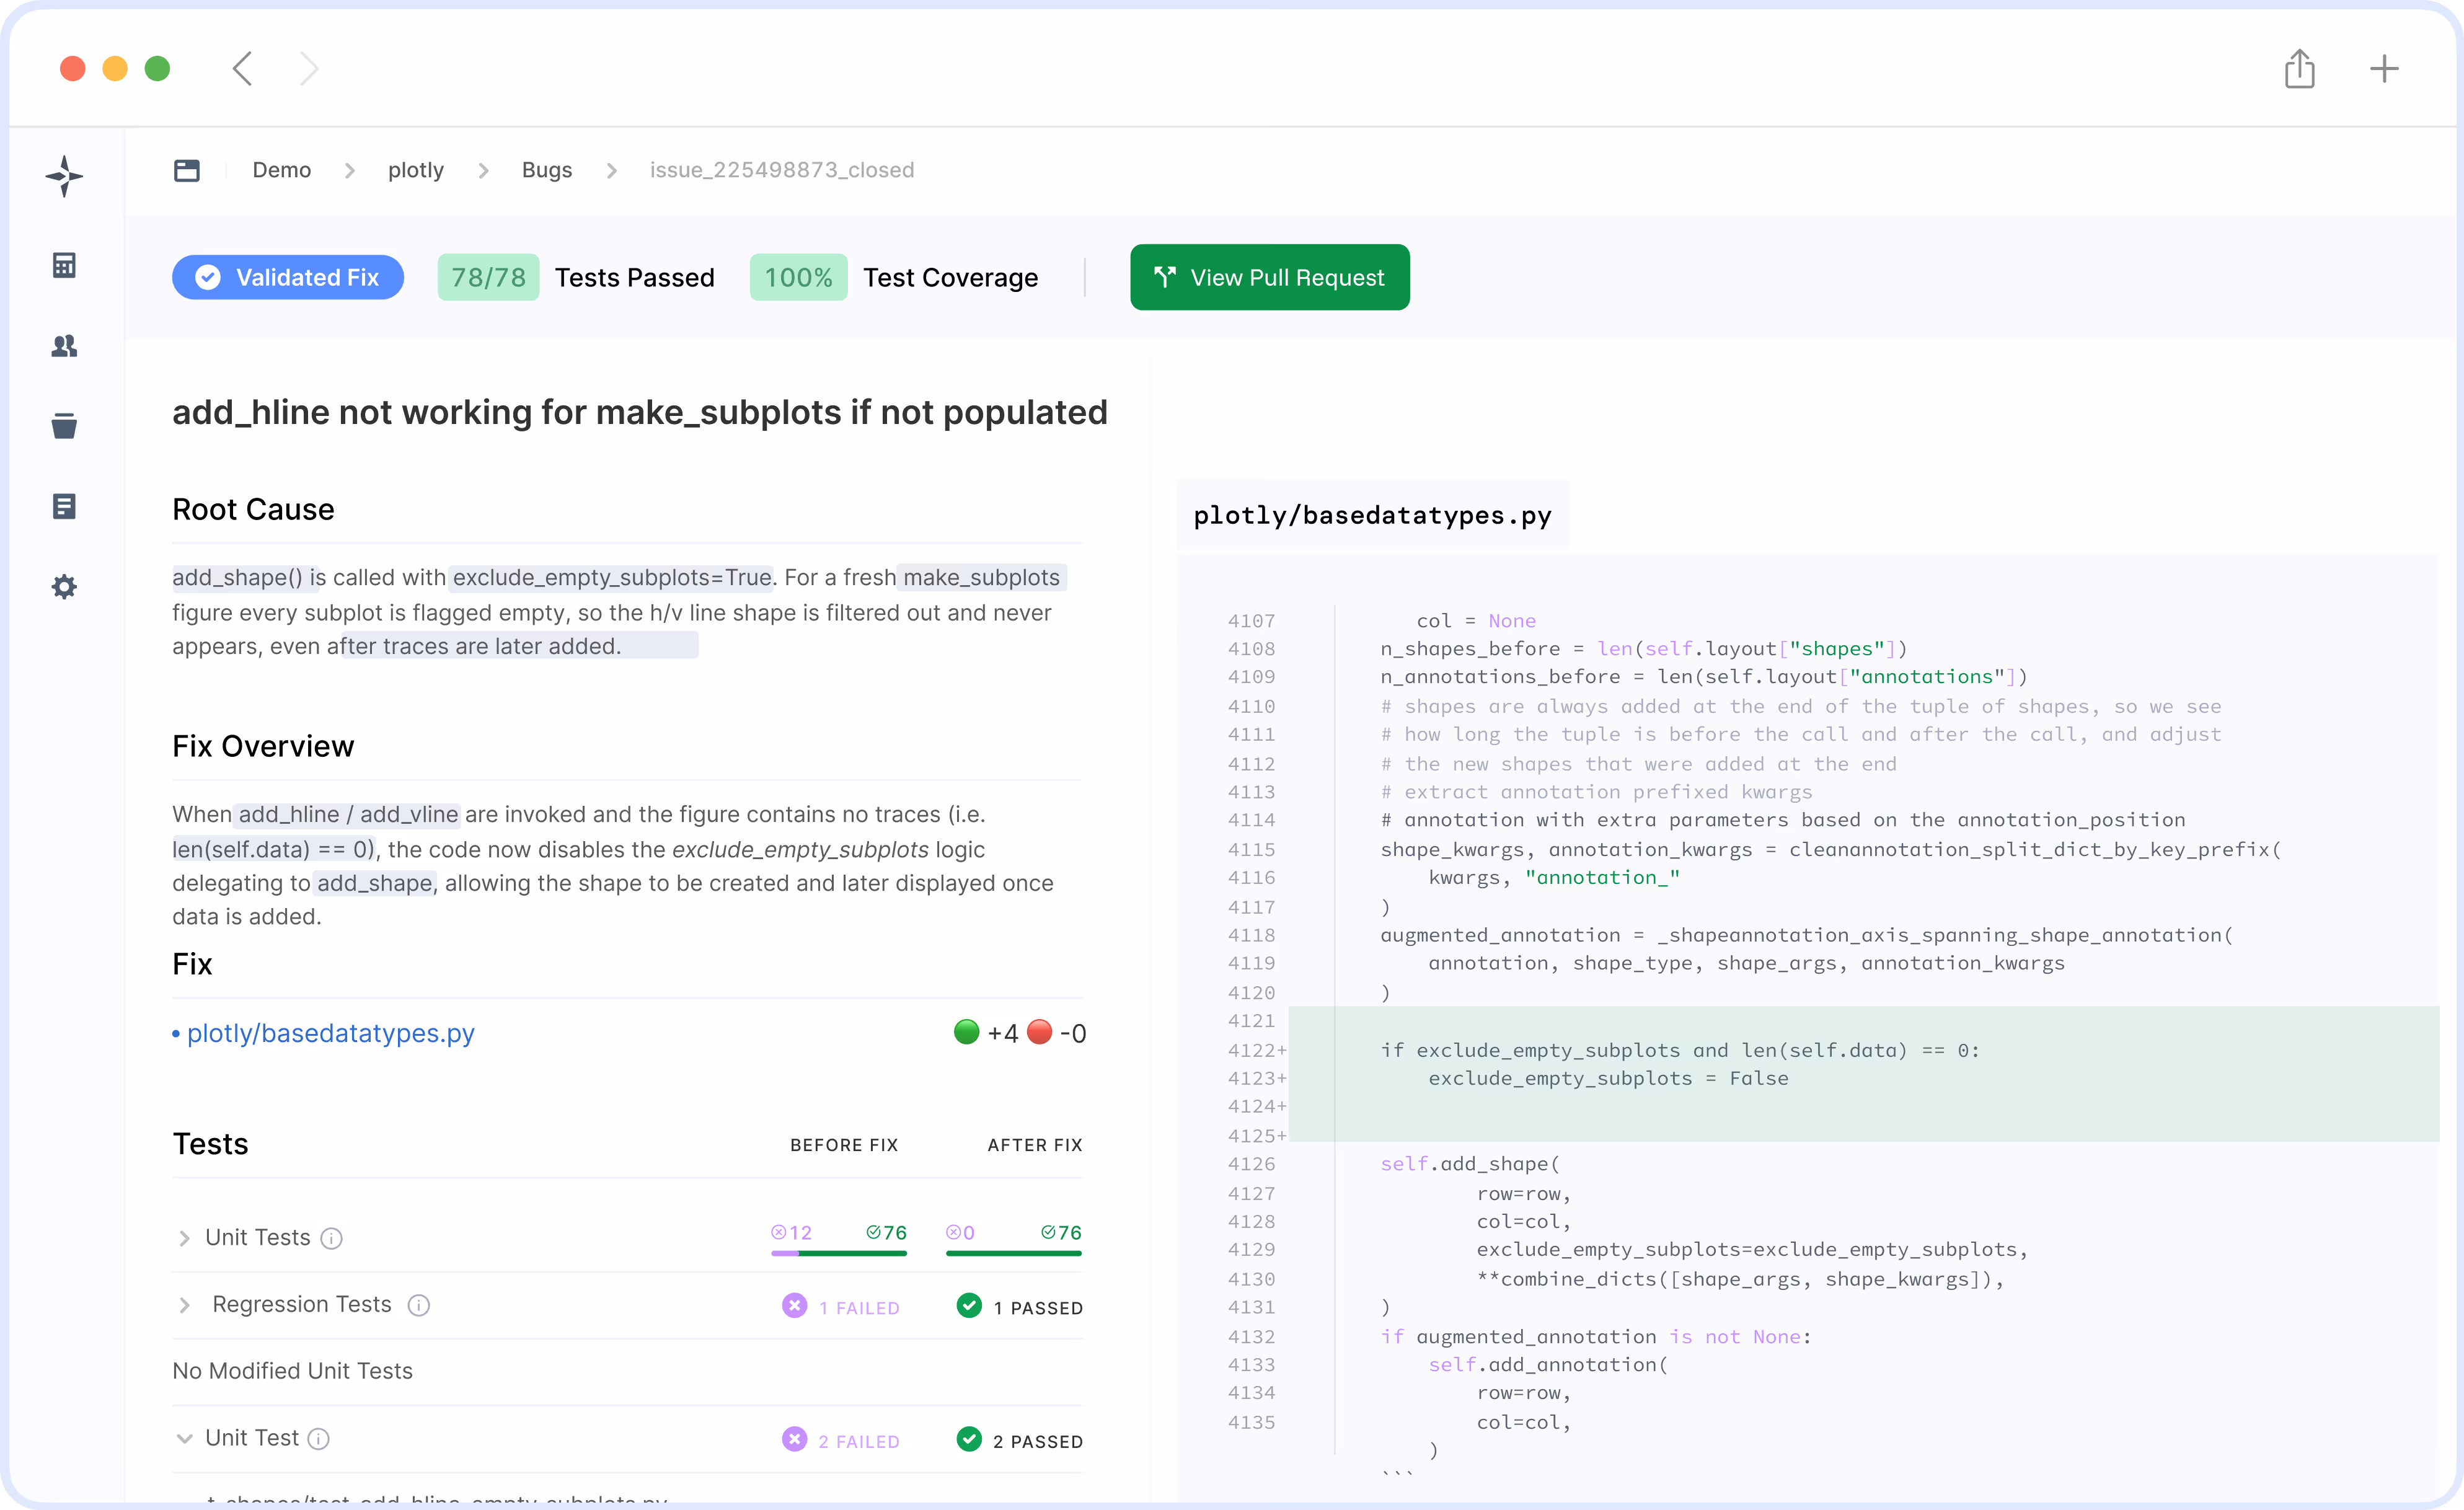The height and width of the screenshot is (1510, 2464).
Task: Click the Regression Tests info icon
Action: tap(419, 1305)
